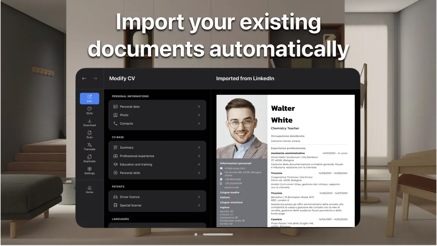
Task: Return to Home via the sidebar icon
Action: tap(89, 190)
